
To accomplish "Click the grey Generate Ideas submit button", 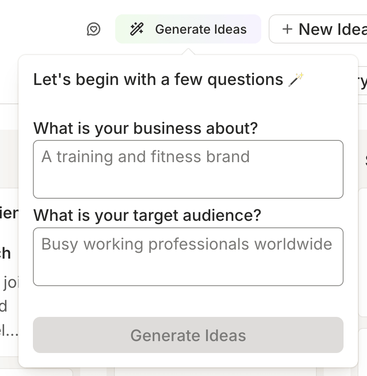I will (x=188, y=335).
